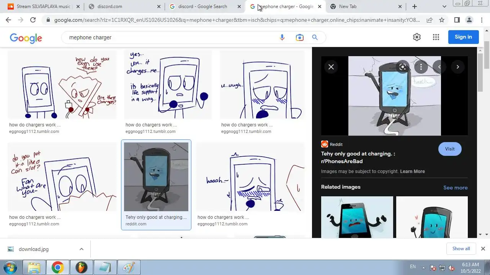
Task: Switch to discord - Google Search tab
Action: (206, 6)
